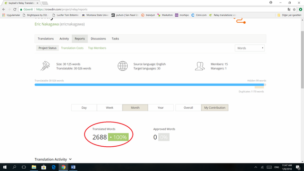Switch to Chrome on taskbar
The width and height of the screenshot is (304, 171).
coord(63,167)
